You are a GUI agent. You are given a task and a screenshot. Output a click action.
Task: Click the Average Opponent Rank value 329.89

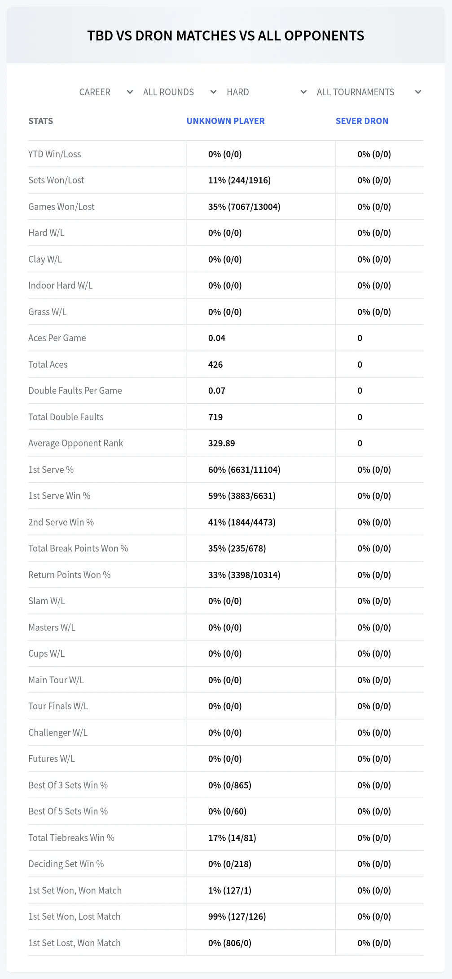pos(221,443)
